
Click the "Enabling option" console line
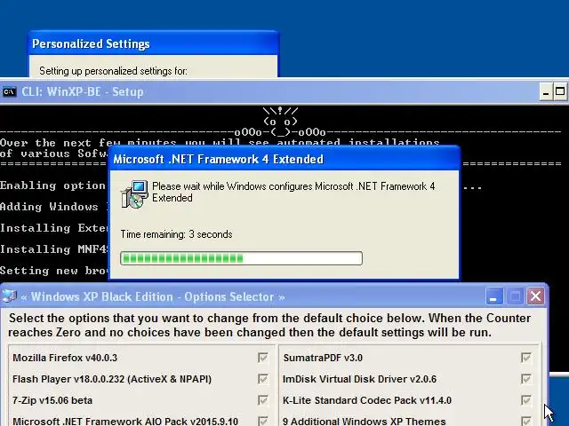coord(53,185)
